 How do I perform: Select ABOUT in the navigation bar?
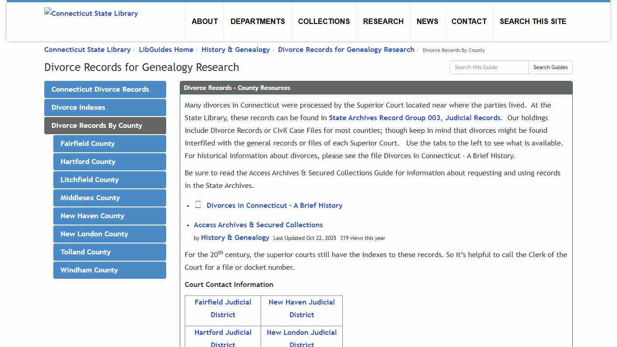tap(205, 21)
